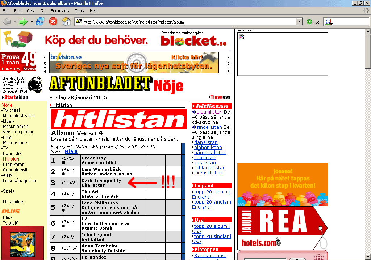Click the Prova 49 kronor brafilm ad
The image size is (371, 260).
click(x=18, y=61)
